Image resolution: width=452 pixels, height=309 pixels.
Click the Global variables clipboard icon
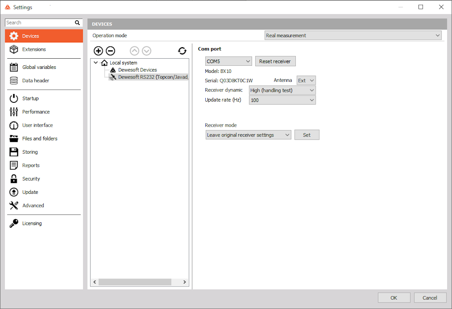pyautogui.click(x=14, y=67)
